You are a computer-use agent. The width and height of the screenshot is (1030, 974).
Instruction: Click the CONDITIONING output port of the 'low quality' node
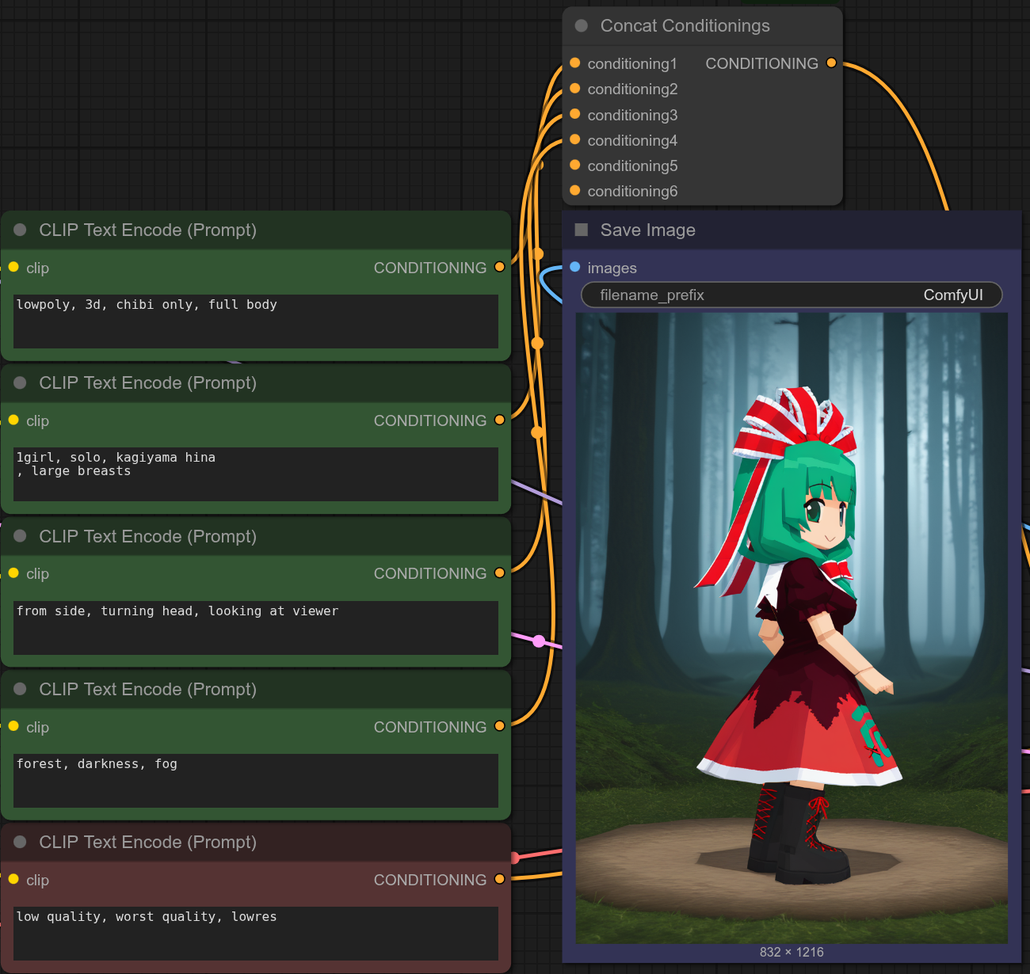[499, 879]
